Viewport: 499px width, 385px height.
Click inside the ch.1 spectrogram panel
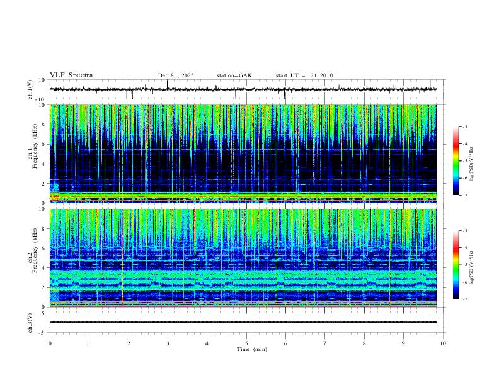[243, 153]
